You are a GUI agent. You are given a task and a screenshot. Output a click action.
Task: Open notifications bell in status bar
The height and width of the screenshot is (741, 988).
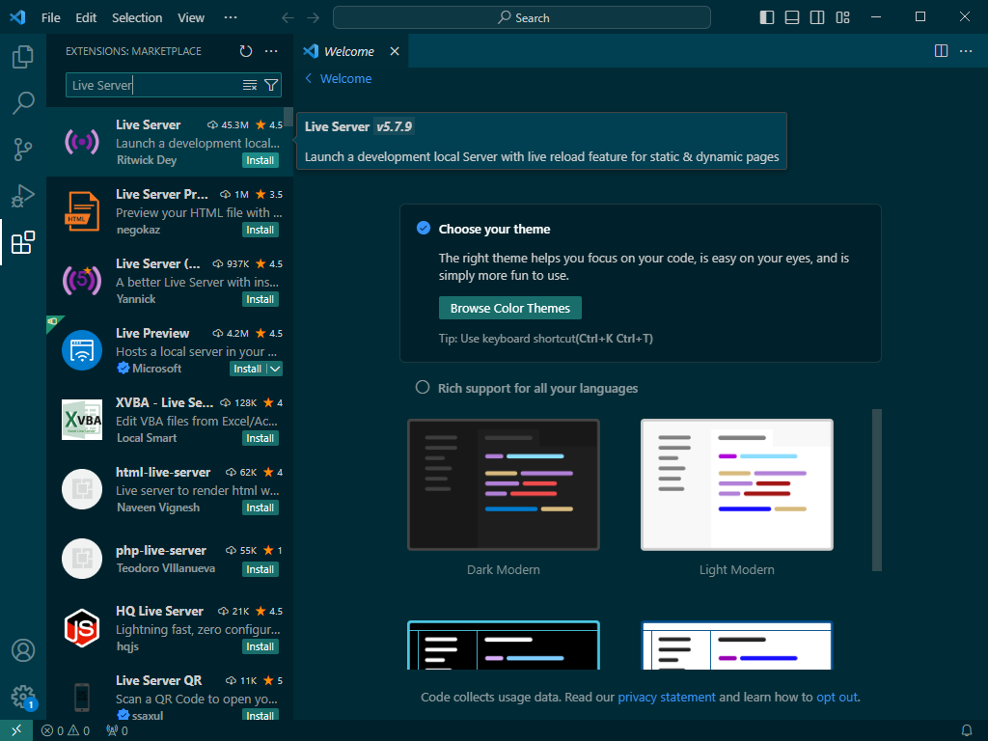(x=967, y=730)
